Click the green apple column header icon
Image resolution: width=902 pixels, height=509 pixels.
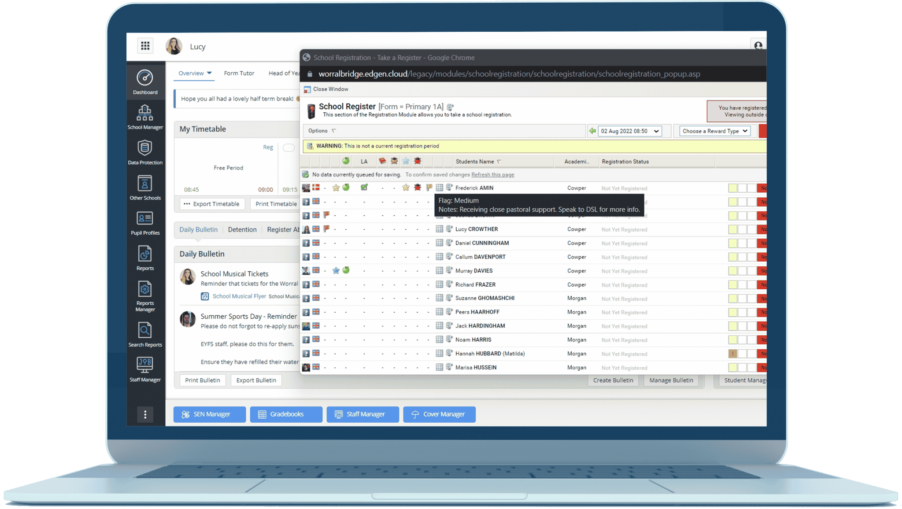[346, 161]
